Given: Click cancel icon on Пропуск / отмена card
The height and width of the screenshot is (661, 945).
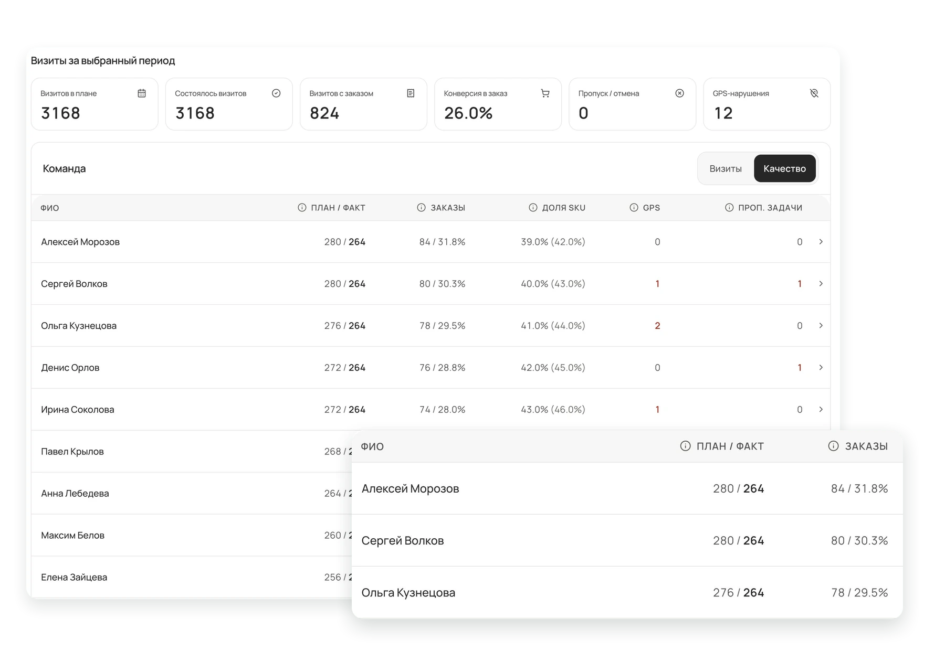Looking at the screenshot, I should click(x=679, y=93).
